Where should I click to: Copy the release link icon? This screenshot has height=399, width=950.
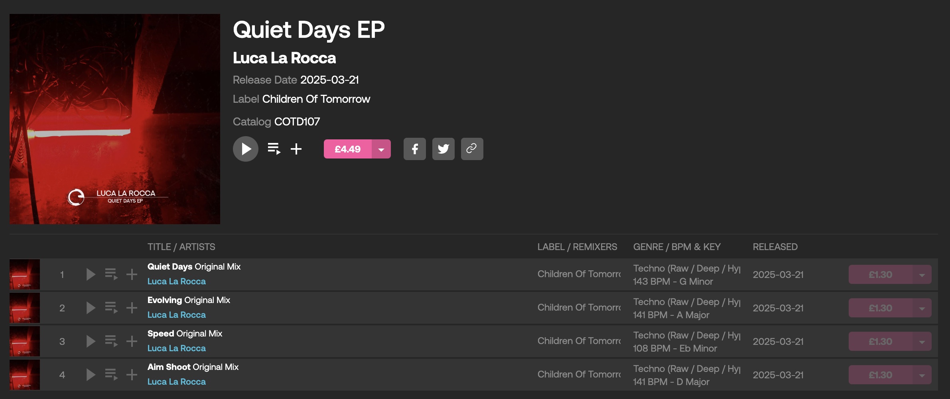[472, 149]
